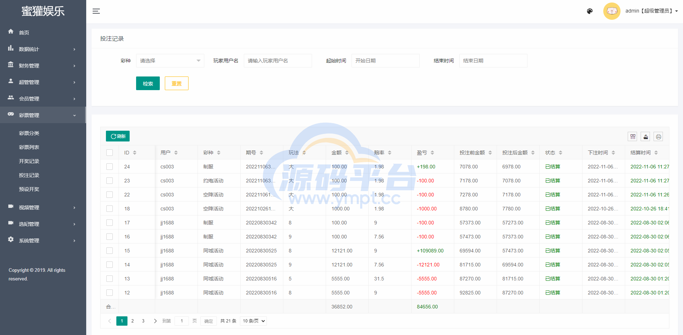This screenshot has height=335, width=683.
Task: Click the bar chart icon for 数据统计
Action: [x=11, y=48]
